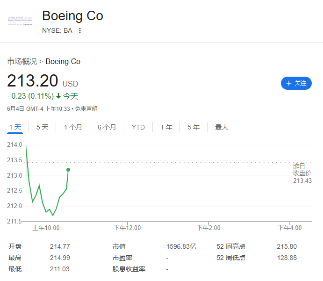
Task: Select the YTD chart range tab
Action: click(138, 127)
